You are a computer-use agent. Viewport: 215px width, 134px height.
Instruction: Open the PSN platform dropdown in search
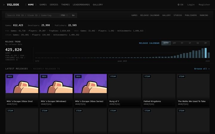[64, 15]
